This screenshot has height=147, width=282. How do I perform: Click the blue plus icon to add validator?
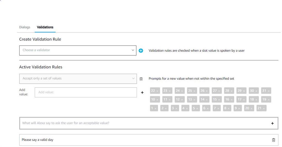141,51
